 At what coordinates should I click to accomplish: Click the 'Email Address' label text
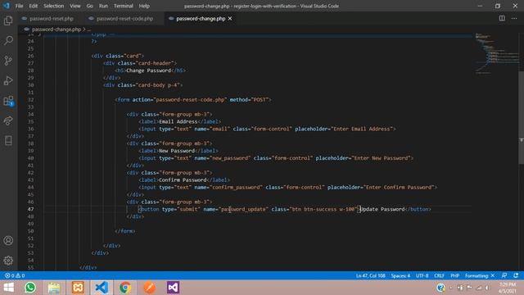pos(178,121)
